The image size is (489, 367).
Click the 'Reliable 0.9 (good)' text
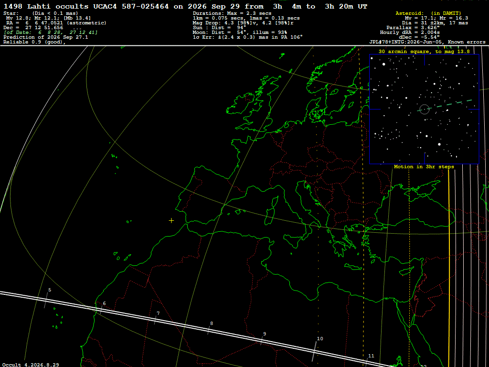(34, 42)
